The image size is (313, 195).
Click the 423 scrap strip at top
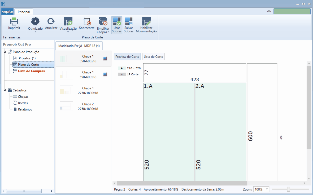195,73
